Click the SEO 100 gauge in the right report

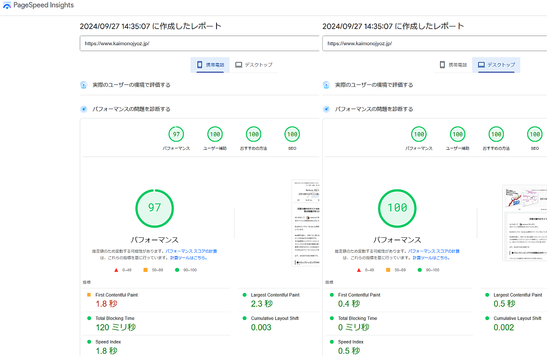pos(535,134)
